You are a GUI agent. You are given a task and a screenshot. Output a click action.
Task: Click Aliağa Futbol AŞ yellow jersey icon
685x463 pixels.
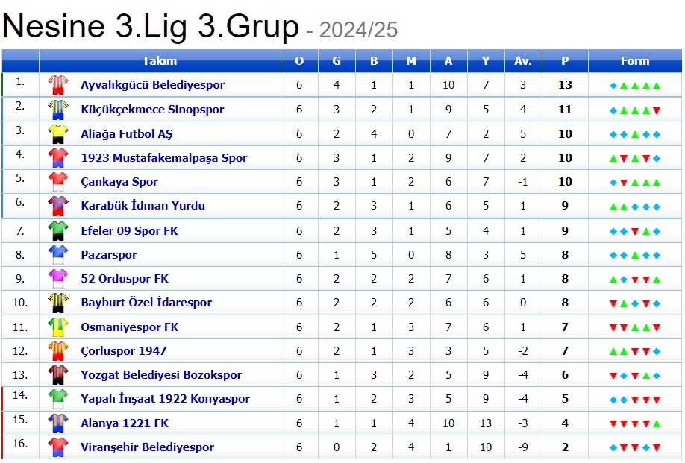[57, 134]
